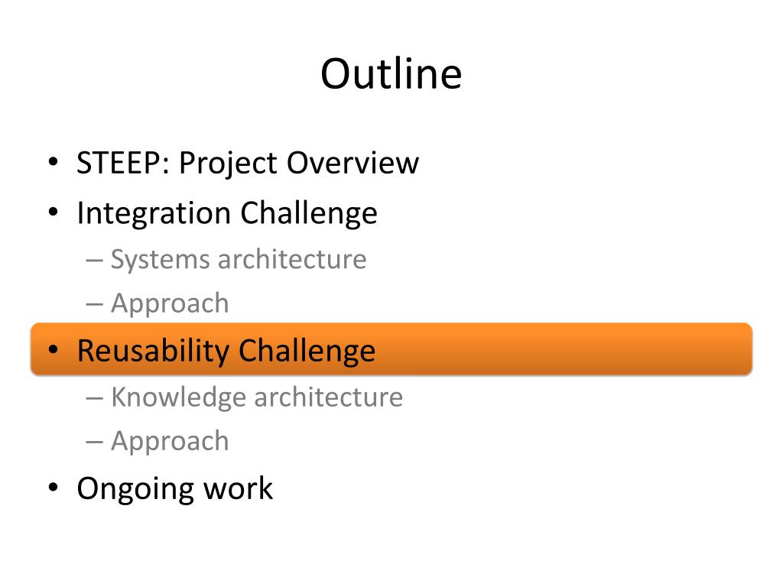The width and height of the screenshot is (783, 587).
Task: Click Approach beneath Knowledge architecture
Action: point(170,441)
